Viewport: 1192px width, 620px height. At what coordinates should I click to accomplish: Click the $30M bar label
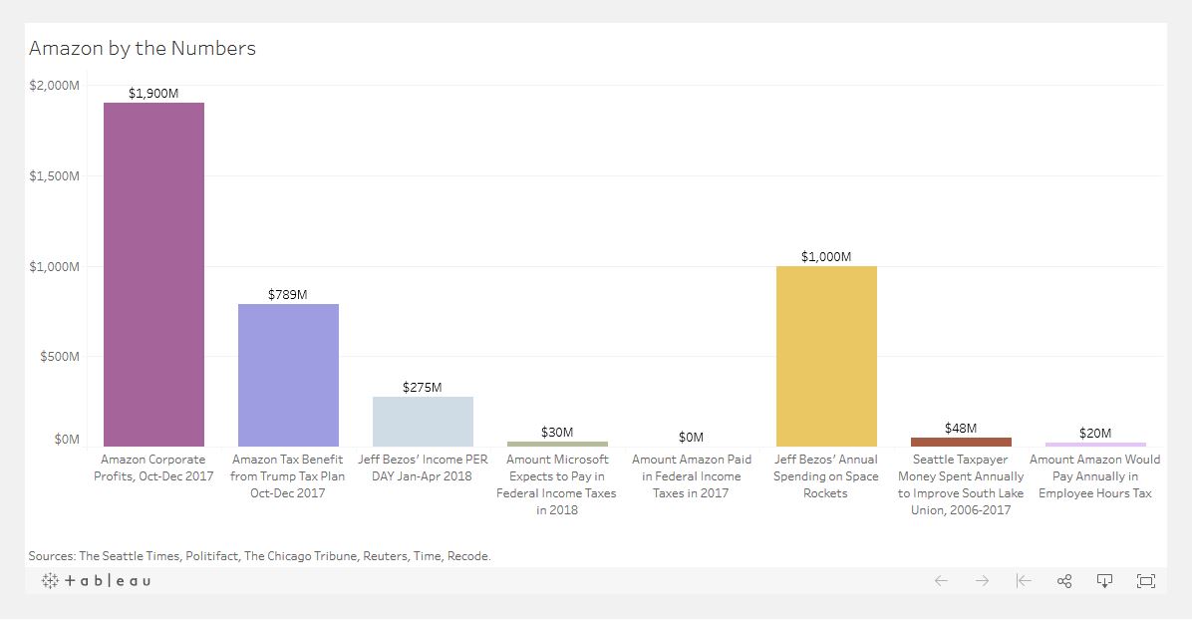point(557,432)
